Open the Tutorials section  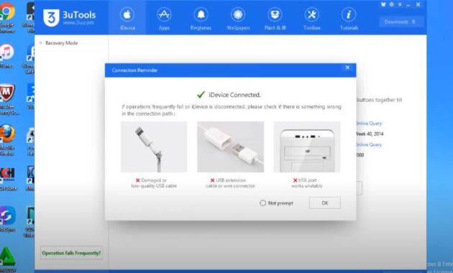(x=349, y=19)
